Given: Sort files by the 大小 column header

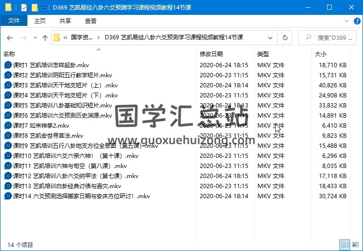Looking at the screenshot, I should 320,54.
